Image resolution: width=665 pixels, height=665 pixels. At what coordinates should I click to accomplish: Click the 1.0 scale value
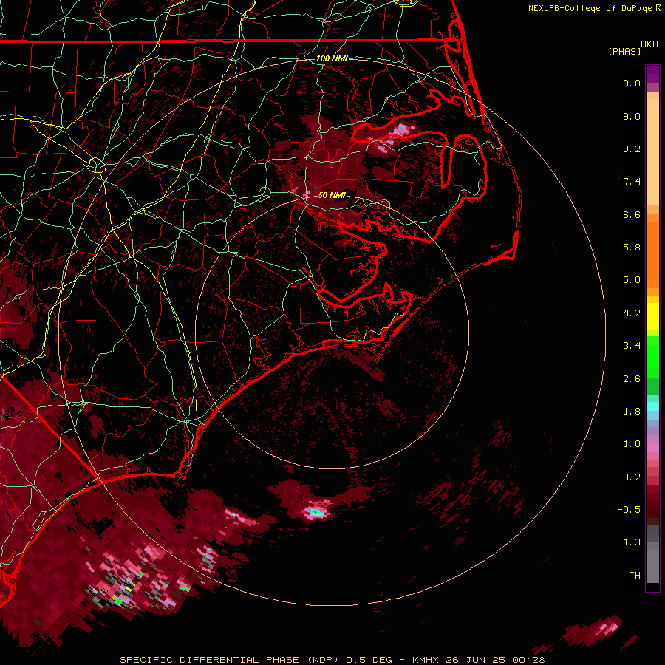coord(632,444)
